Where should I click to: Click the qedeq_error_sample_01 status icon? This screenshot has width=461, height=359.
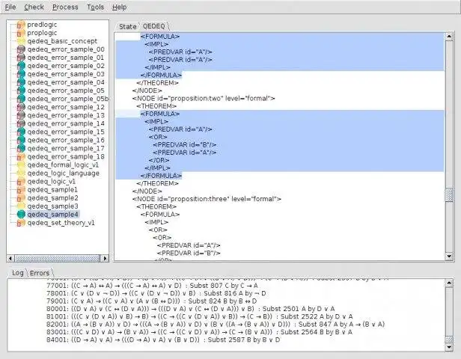(21, 58)
